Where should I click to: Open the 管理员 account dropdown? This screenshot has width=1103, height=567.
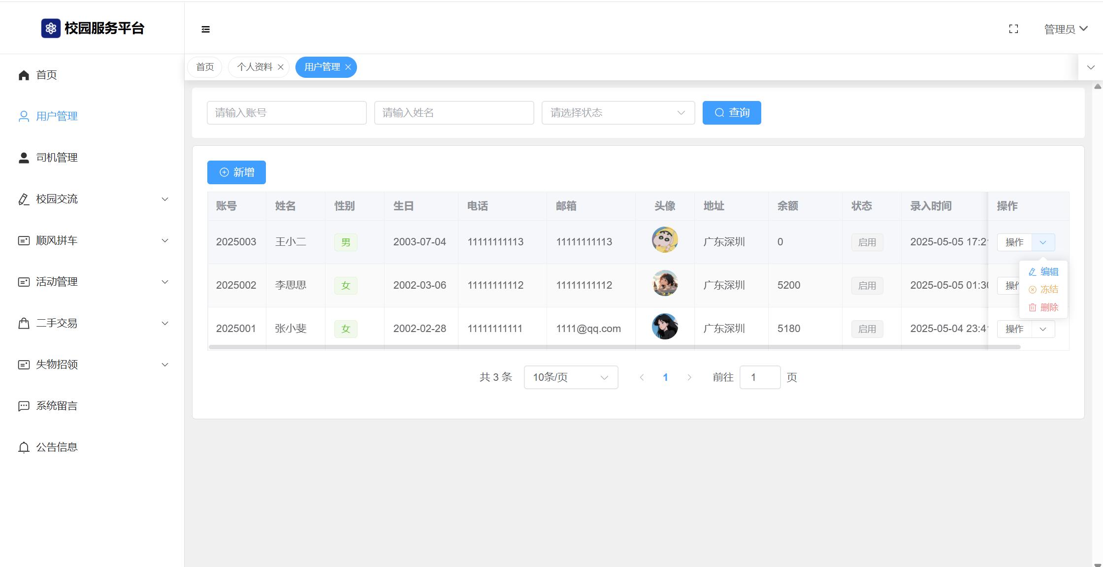pos(1066,29)
